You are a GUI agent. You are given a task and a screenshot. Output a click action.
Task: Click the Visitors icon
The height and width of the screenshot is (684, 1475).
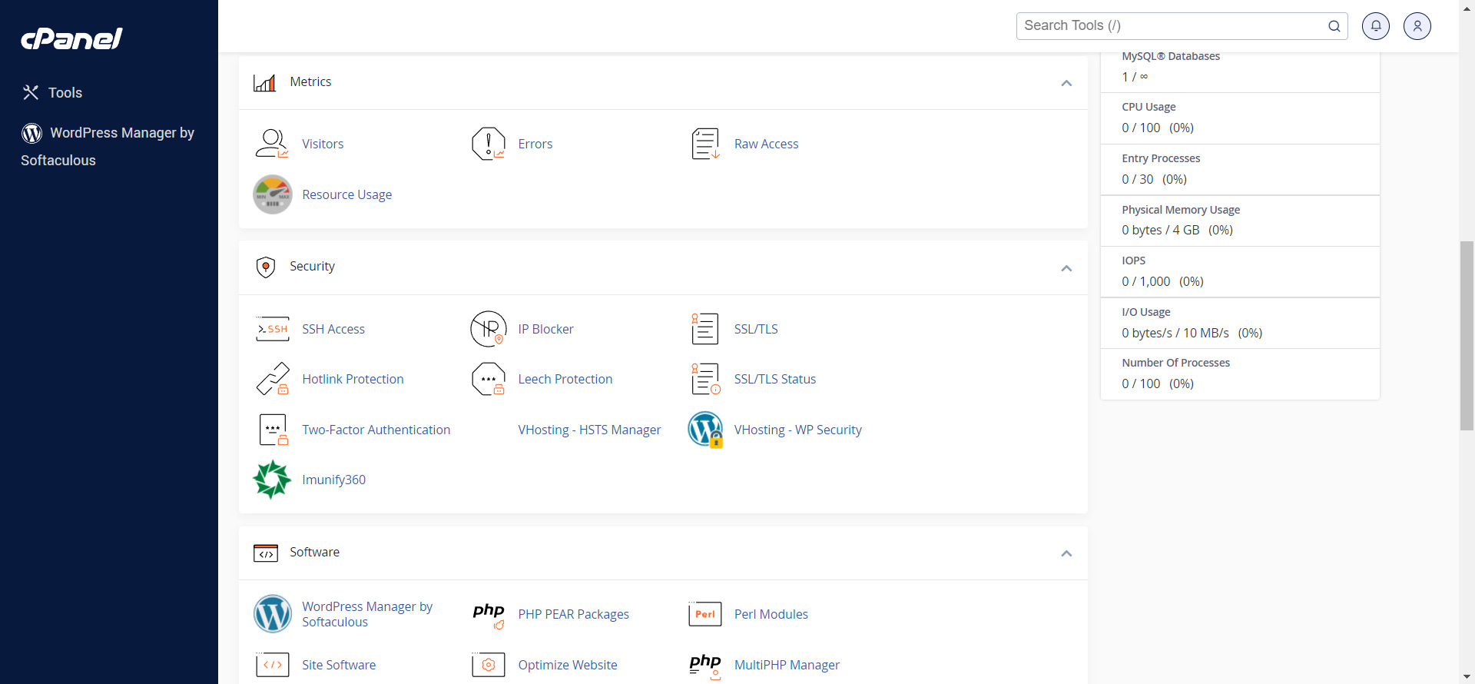coord(272,144)
